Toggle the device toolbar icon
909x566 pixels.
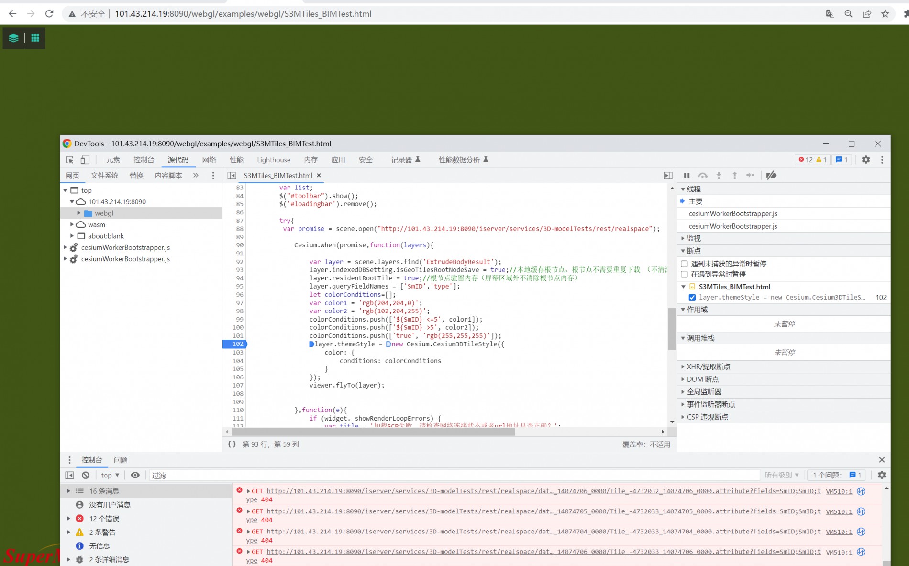pos(85,160)
